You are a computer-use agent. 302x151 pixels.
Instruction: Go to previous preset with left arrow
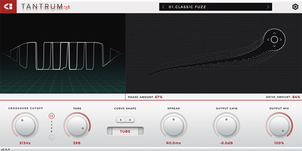[x=163, y=7]
